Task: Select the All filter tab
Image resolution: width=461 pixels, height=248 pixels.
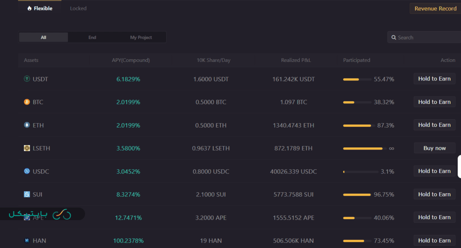Action: click(44, 37)
